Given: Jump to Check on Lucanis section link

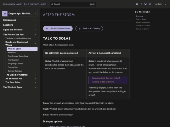Looking at the screenshot, I should coord(143,26).
